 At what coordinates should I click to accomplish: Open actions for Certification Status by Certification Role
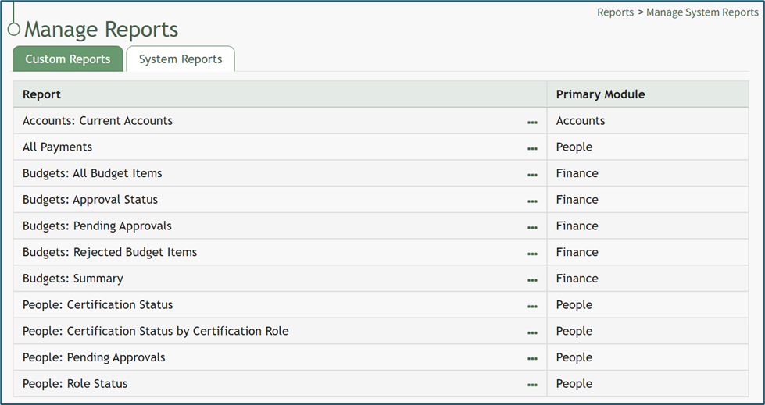click(x=532, y=332)
